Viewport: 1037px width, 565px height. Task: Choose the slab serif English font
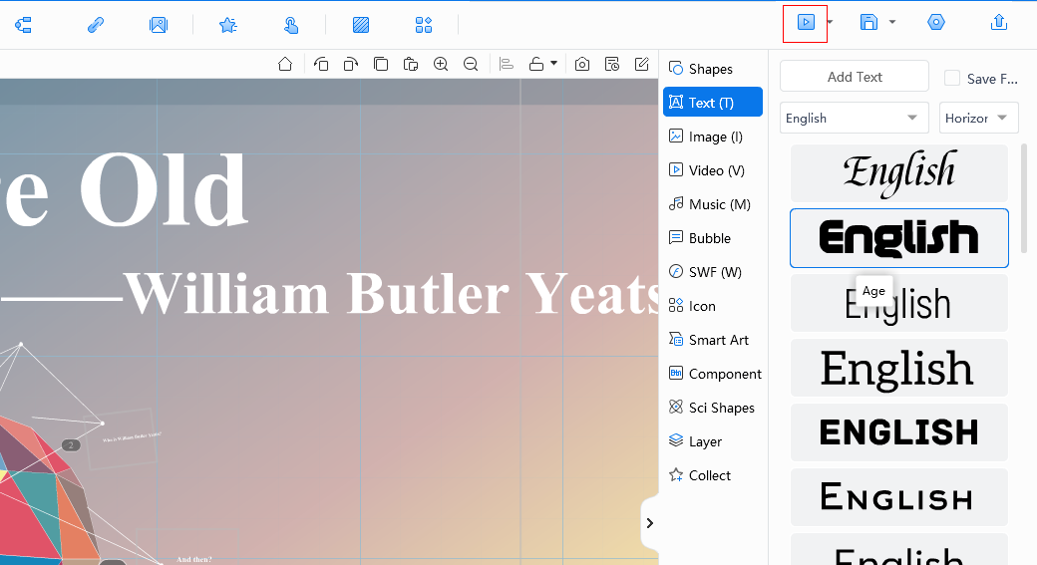click(x=899, y=368)
